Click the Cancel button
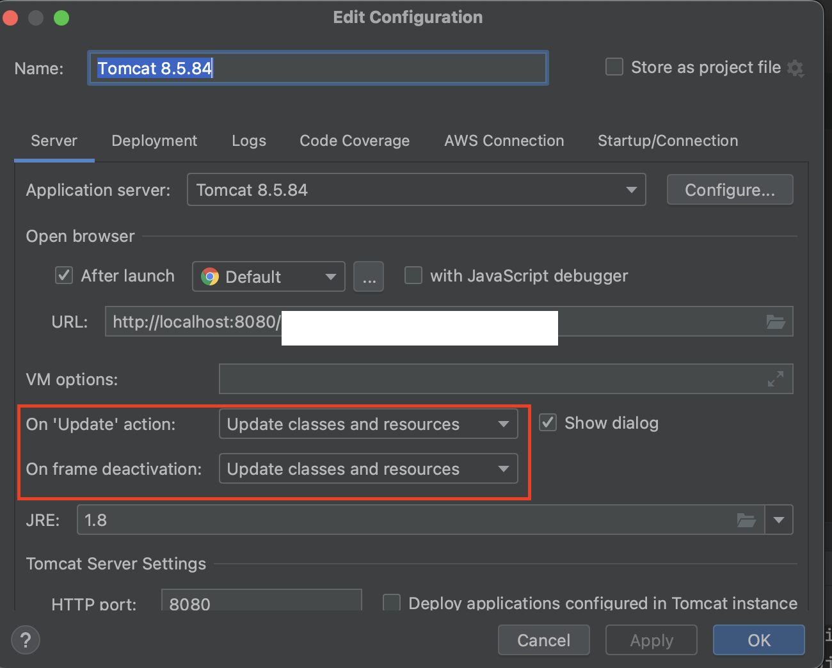This screenshot has width=832, height=668. (544, 640)
